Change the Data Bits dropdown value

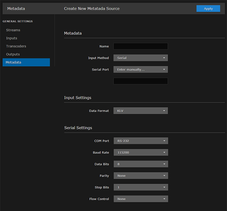140,164
